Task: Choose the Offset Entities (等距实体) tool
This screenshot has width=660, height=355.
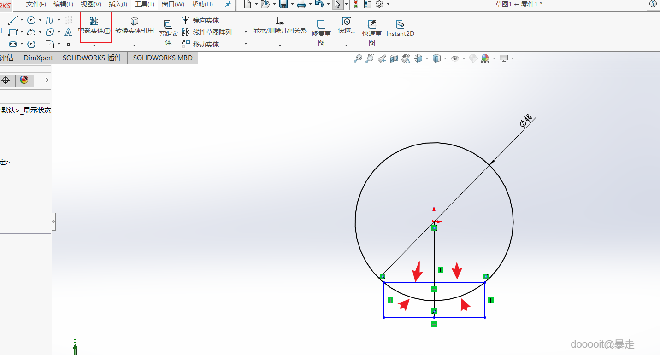Action: coord(168,25)
